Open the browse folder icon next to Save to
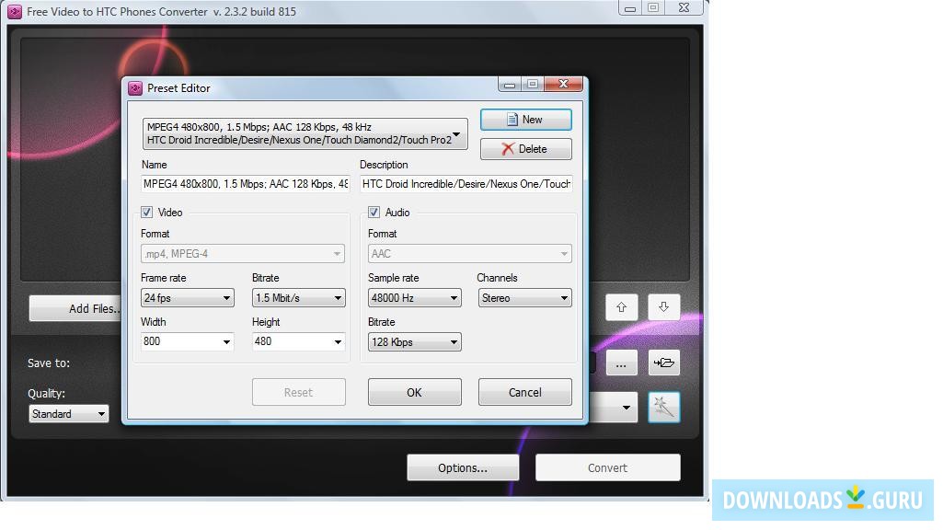The image size is (943, 530). (621, 363)
